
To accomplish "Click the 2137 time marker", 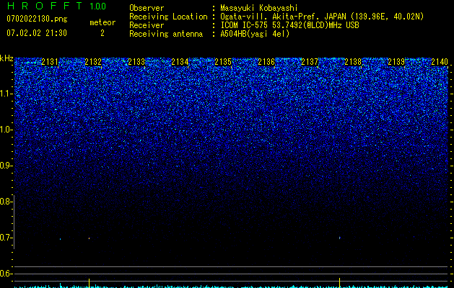I will pos(310,62).
